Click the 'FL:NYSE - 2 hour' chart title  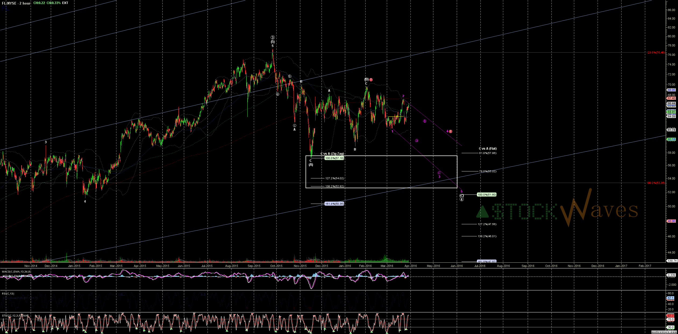(x=16, y=3)
